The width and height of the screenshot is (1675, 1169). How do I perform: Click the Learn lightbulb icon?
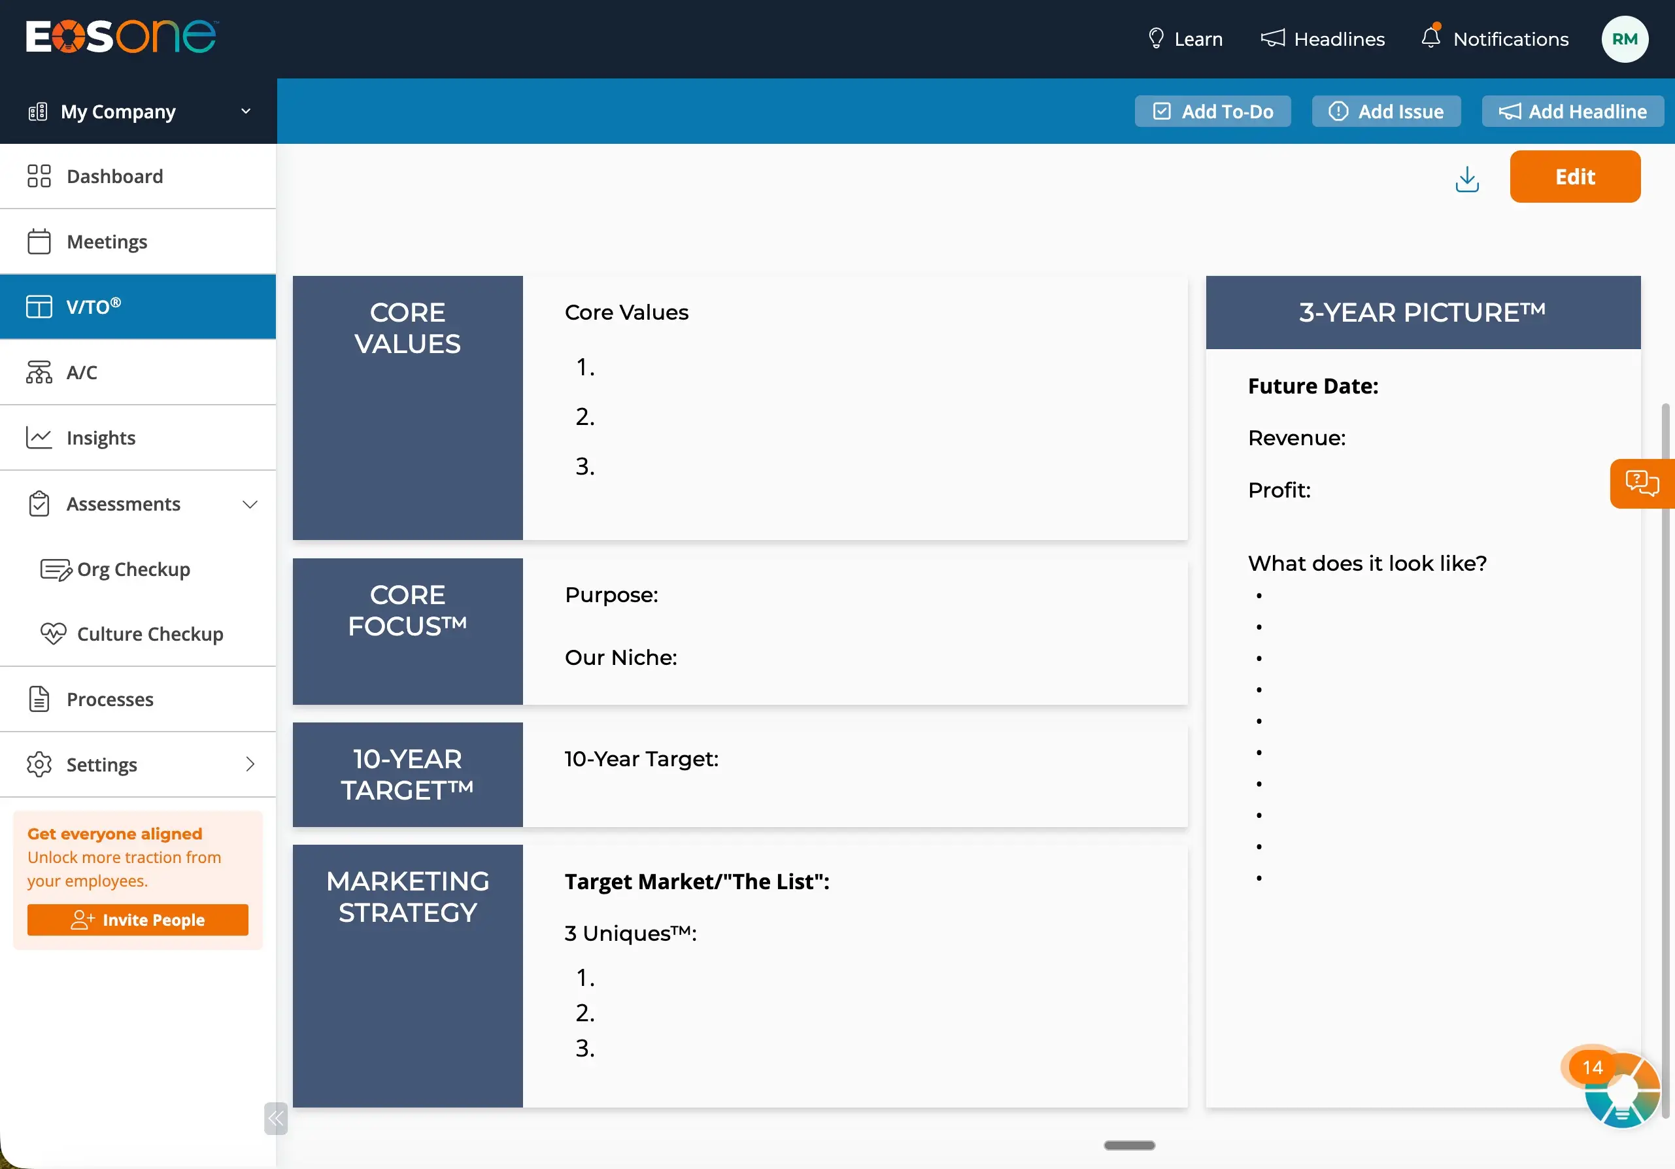click(1156, 38)
